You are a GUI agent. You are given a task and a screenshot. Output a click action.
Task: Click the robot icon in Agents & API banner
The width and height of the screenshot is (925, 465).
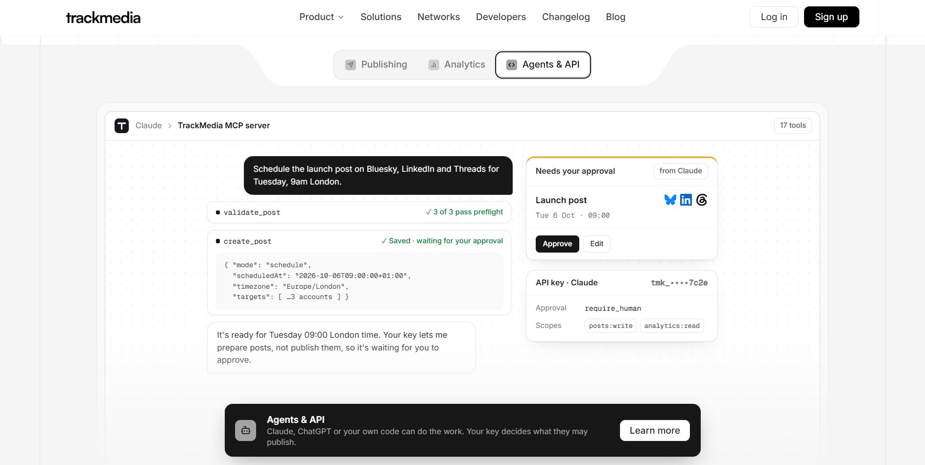[245, 430]
